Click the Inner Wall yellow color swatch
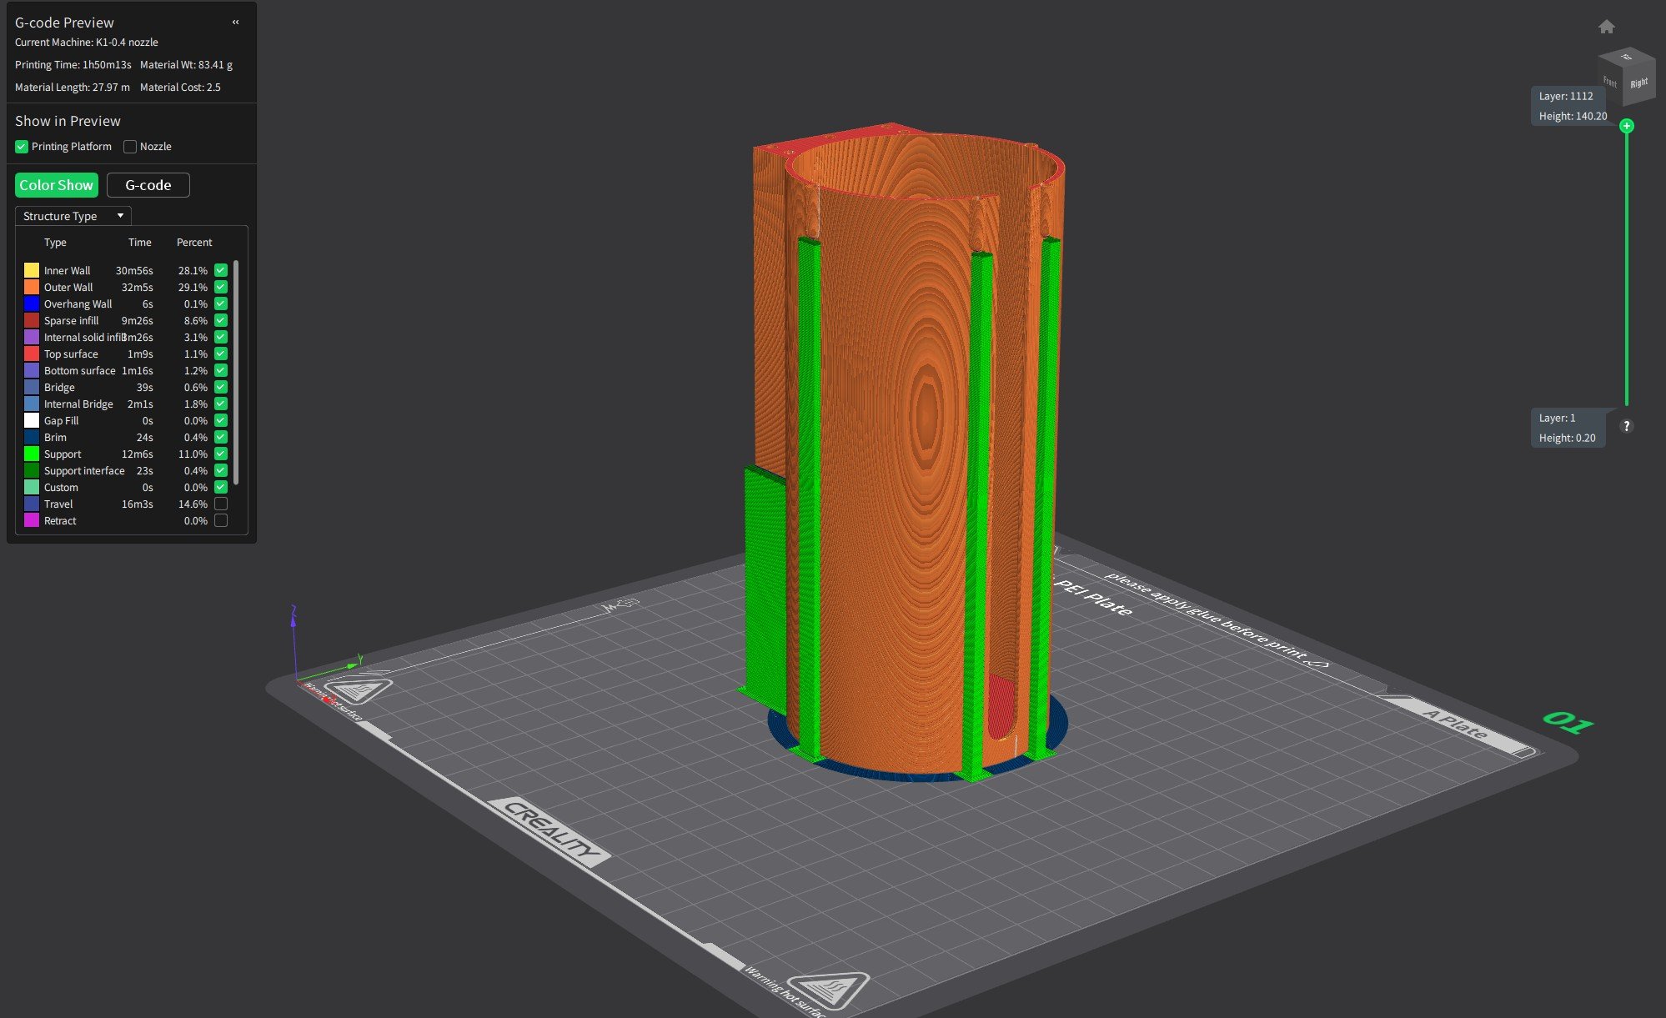The width and height of the screenshot is (1666, 1018). [32, 270]
